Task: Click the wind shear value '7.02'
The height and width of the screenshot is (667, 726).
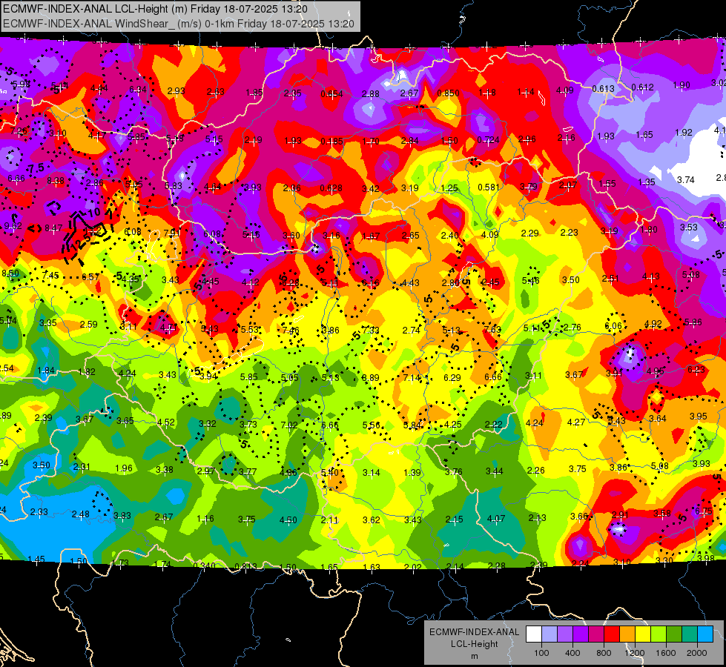Action: (x=289, y=425)
